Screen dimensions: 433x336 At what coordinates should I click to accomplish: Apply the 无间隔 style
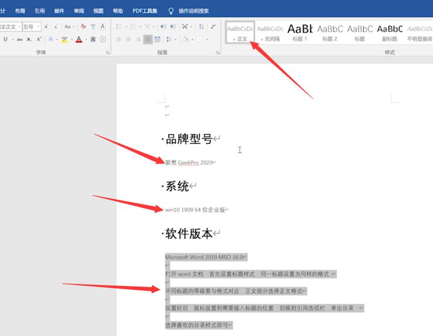pos(270,33)
